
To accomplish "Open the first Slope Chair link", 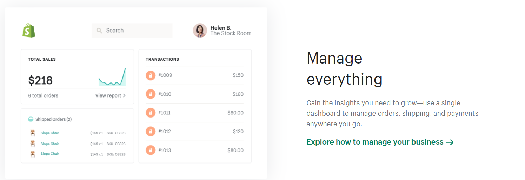I will 50,133.
